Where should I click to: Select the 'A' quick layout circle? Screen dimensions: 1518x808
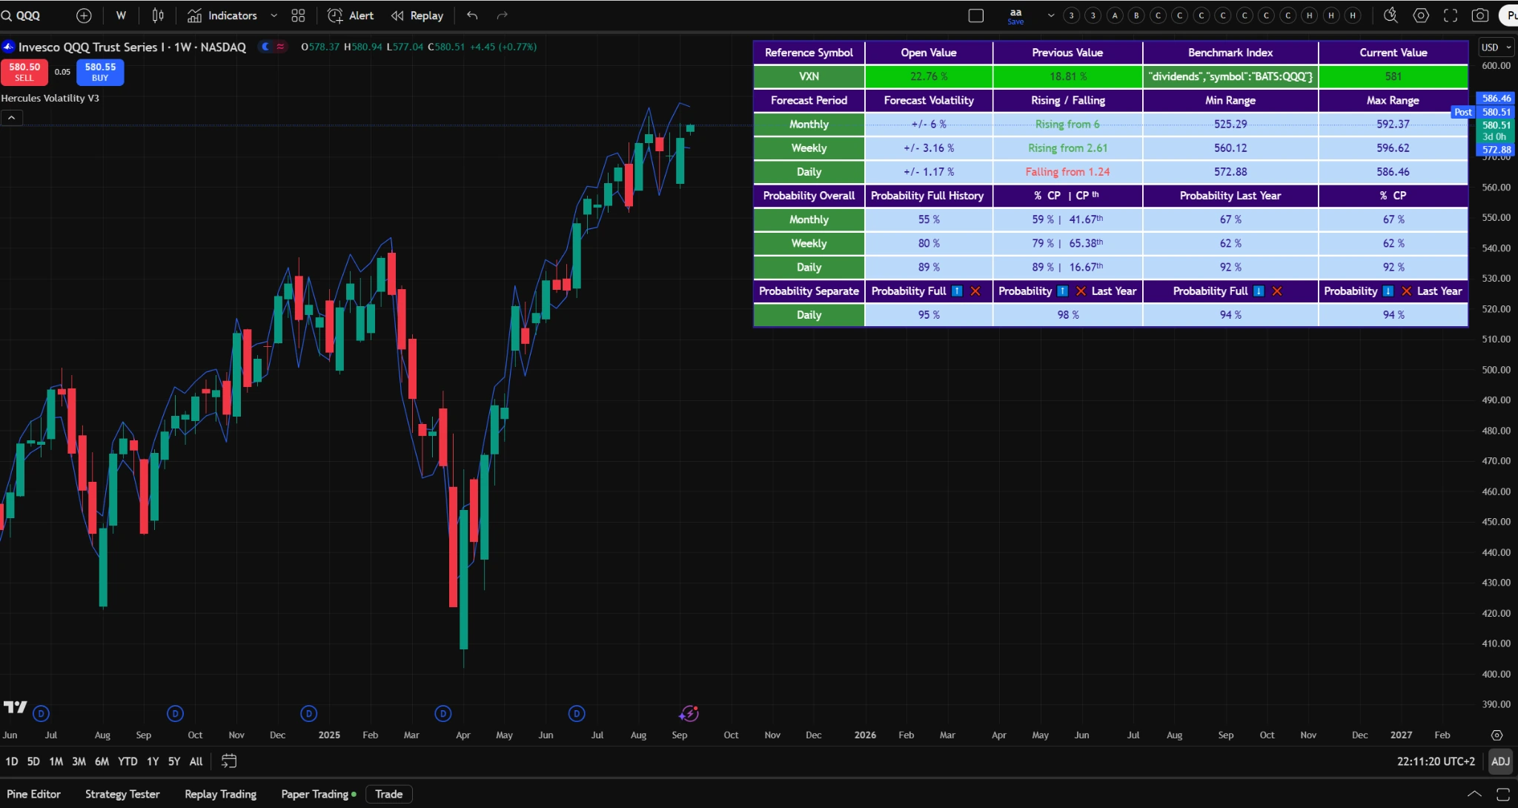(x=1114, y=16)
